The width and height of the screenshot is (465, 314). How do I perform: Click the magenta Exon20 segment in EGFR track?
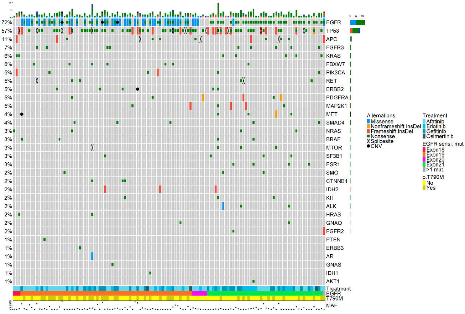tap(199, 293)
